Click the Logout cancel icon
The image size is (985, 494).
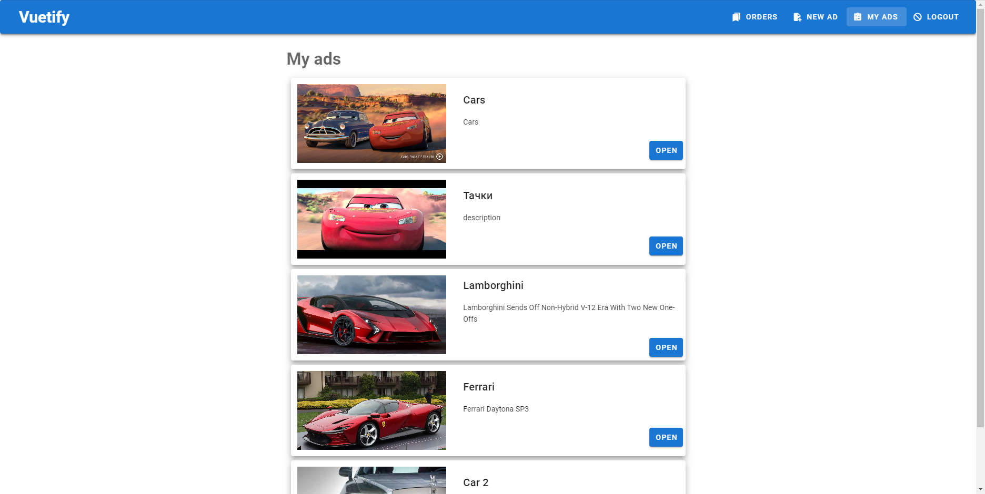[918, 17]
